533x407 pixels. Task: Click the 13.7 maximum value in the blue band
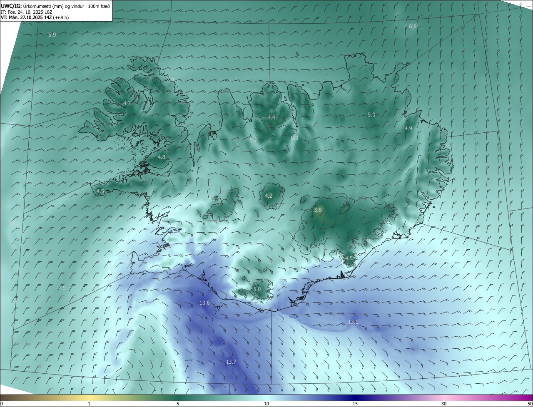[x=231, y=362]
